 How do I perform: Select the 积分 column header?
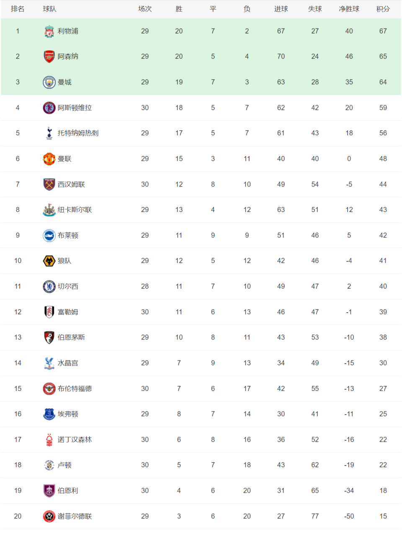click(x=383, y=9)
